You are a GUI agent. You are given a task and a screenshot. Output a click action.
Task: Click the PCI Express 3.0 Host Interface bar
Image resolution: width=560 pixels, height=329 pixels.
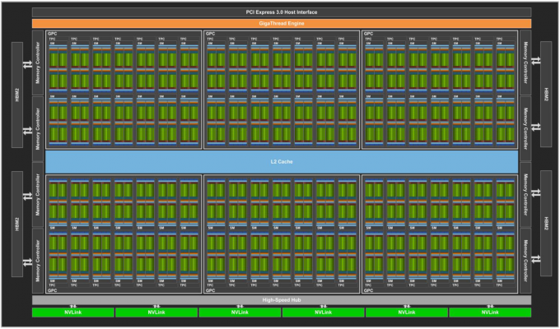[x=282, y=12]
